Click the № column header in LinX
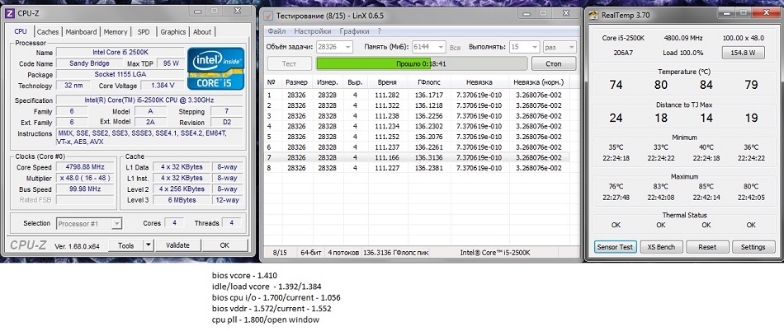 272,82
